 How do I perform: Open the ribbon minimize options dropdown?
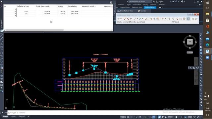click(x=162, y=7)
